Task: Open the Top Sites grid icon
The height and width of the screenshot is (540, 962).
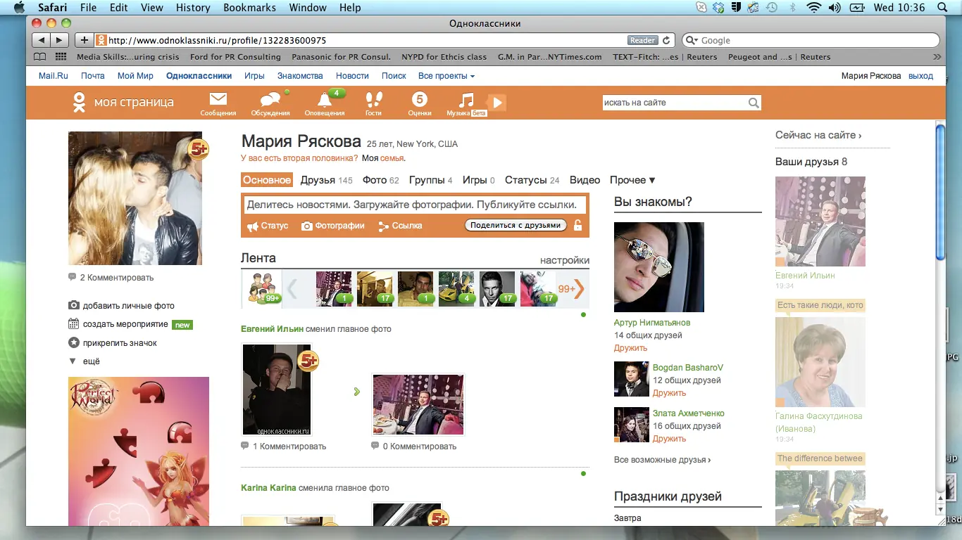Action: point(61,57)
